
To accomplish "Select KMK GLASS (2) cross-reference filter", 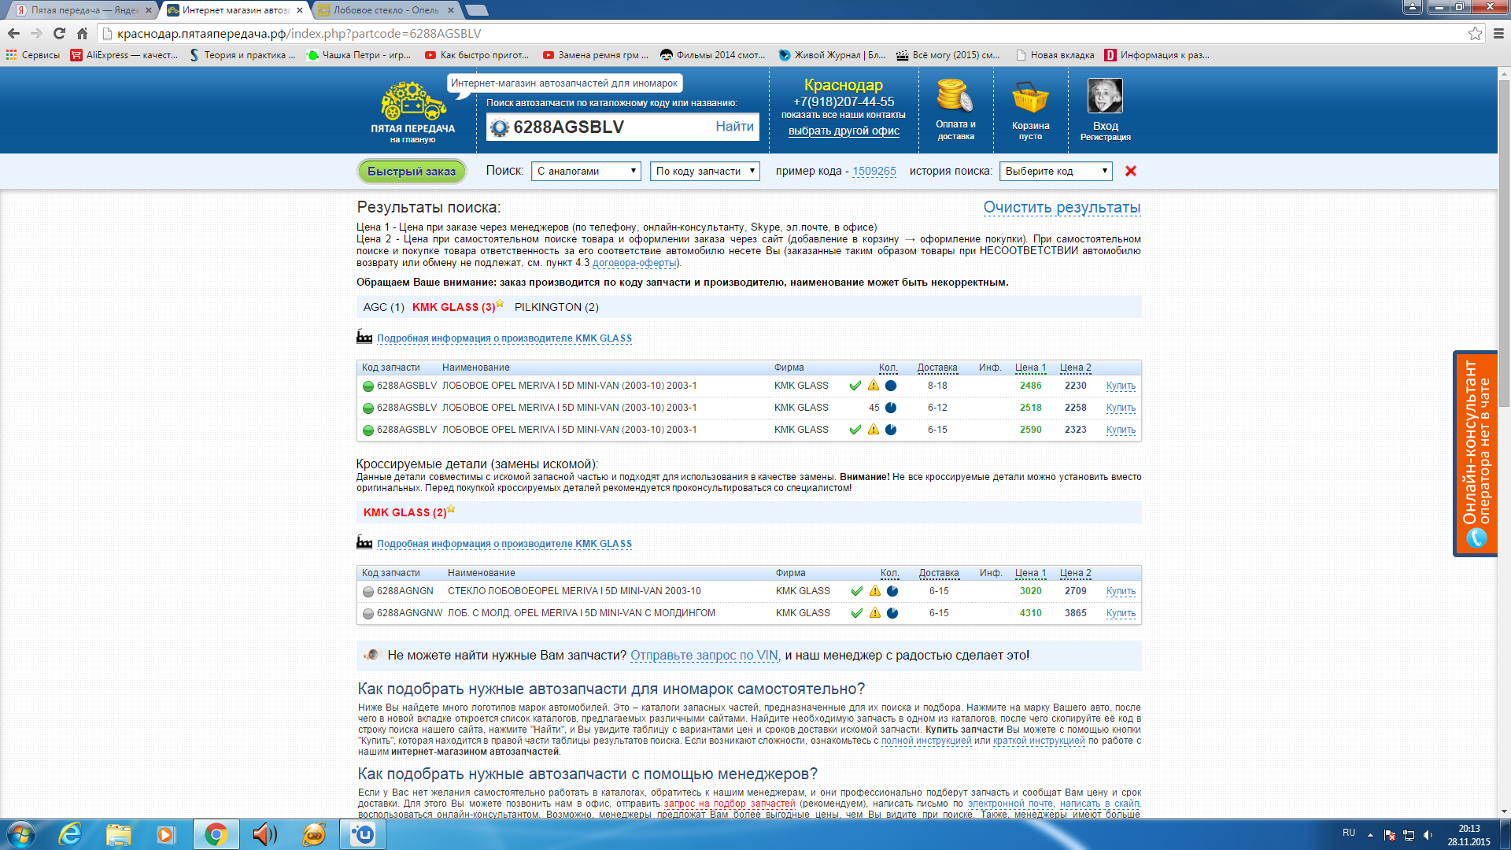I will click(x=405, y=512).
